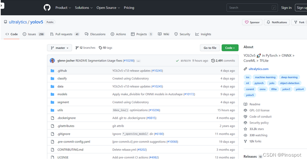Open the segment folder
This screenshot has width=307, height=161.
tap(63, 102)
